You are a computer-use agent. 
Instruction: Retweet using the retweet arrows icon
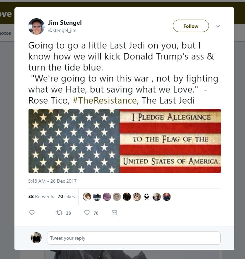pos(59,213)
